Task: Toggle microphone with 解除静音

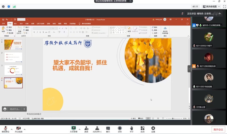Action: tap(5, 129)
